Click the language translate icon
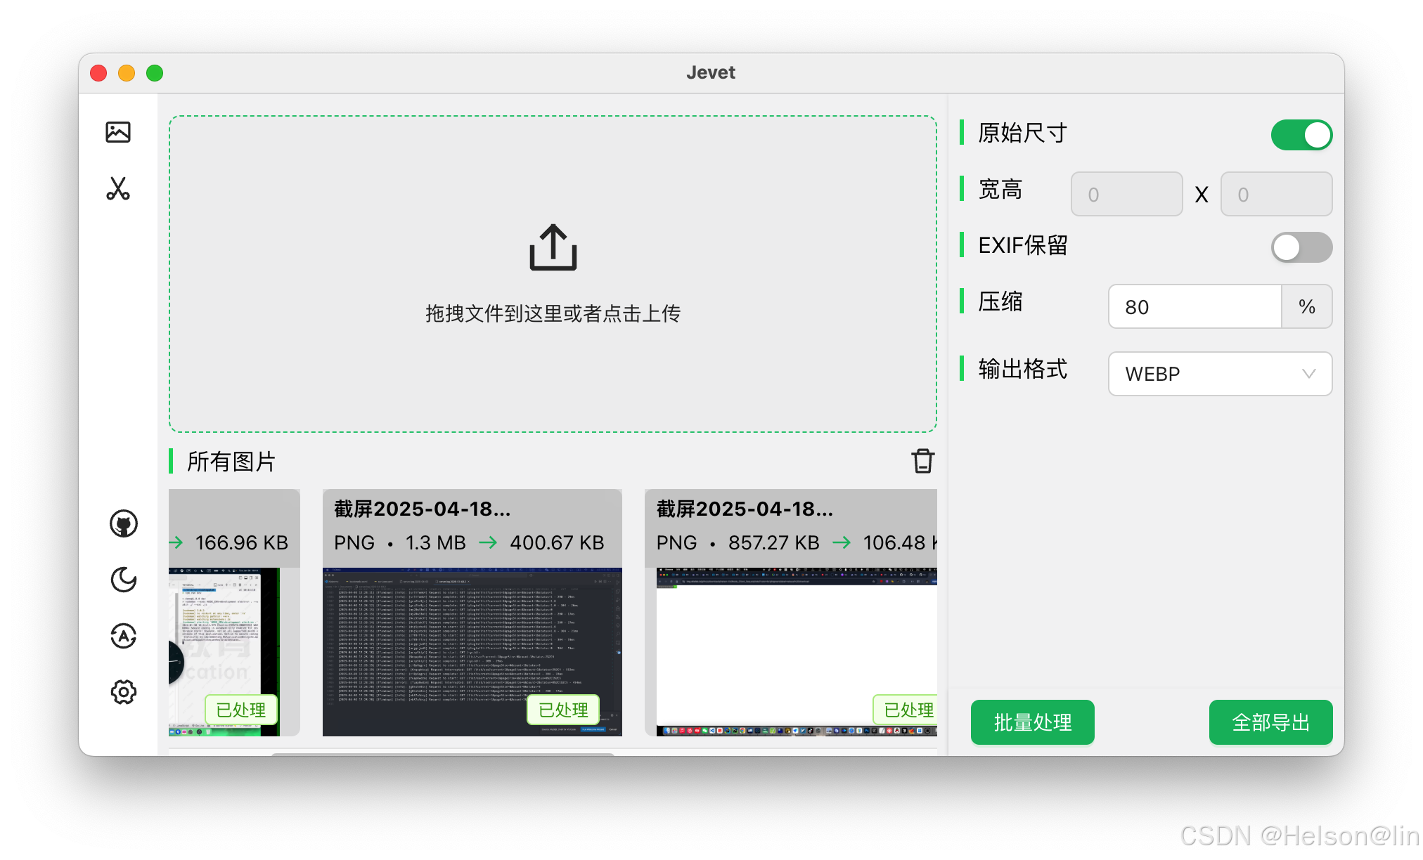 coord(124,636)
